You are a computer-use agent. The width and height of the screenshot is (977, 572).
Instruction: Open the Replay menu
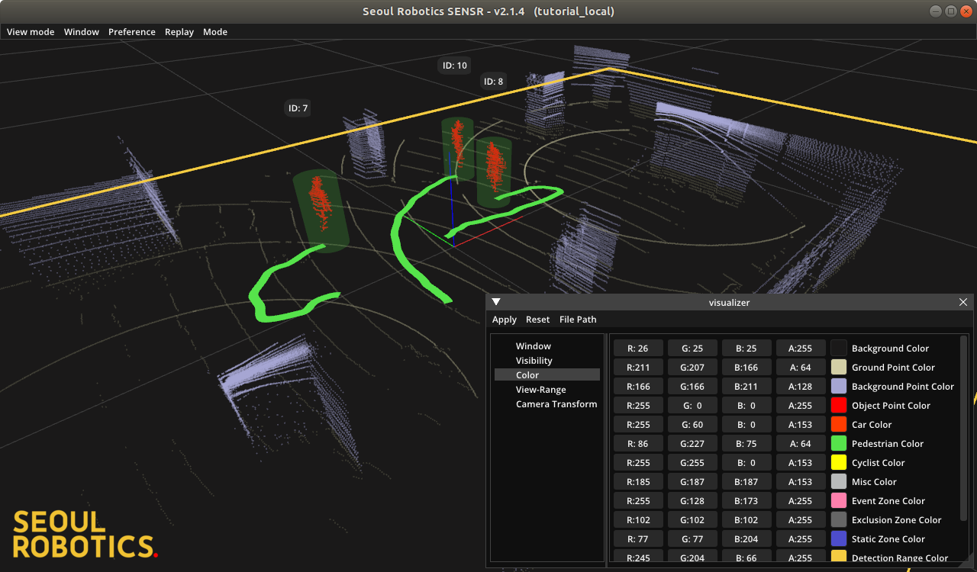pos(179,32)
